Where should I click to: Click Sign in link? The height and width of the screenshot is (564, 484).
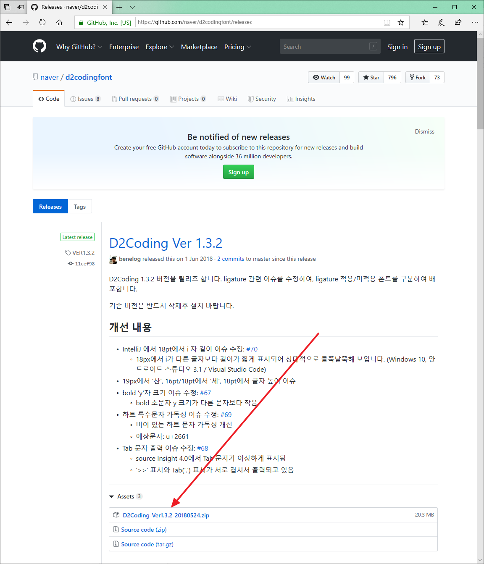pyautogui.click(x=397, y=47)
